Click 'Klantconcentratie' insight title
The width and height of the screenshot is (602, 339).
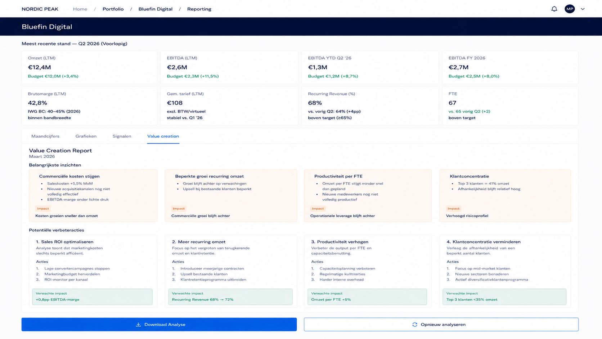pos(469,176)
